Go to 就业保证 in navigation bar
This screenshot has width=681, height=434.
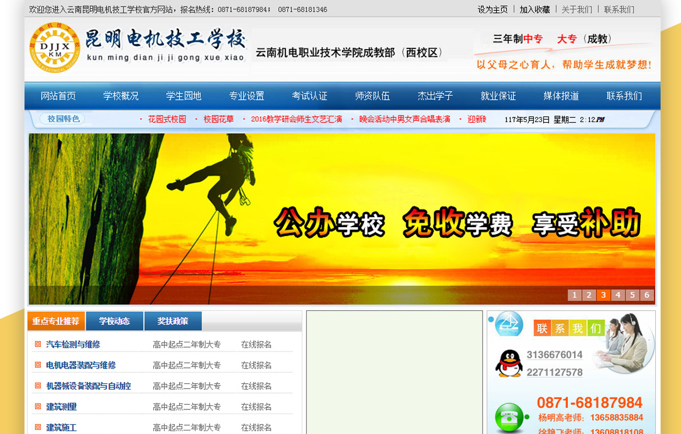point(498,96)
